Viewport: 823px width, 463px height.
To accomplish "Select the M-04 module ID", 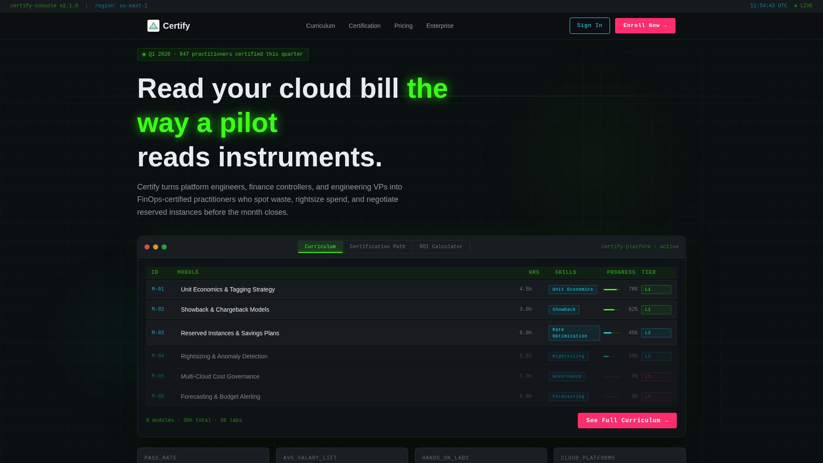I will tap(158, 356).
